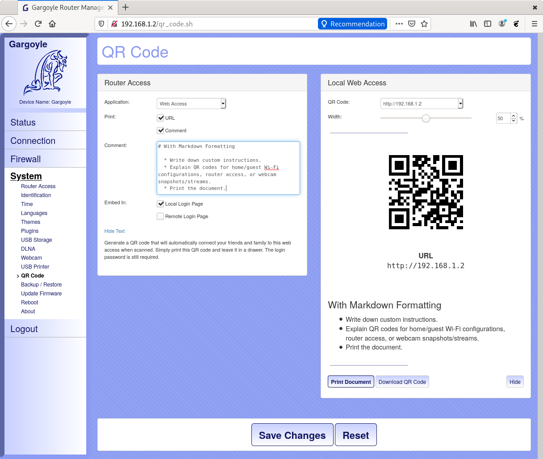Toggle the URL print checkbox
543x459 pixels.
pyautogui.click(x=160, y=118)
